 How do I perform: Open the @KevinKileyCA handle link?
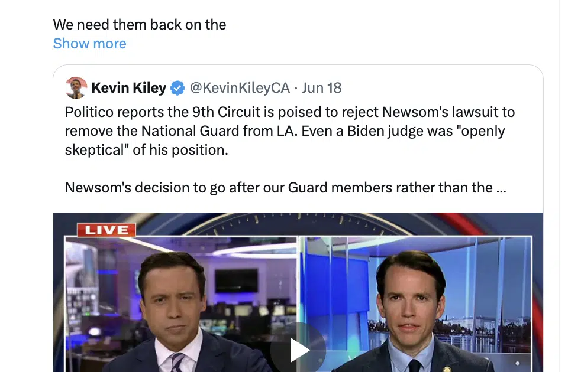pos(240,88)
